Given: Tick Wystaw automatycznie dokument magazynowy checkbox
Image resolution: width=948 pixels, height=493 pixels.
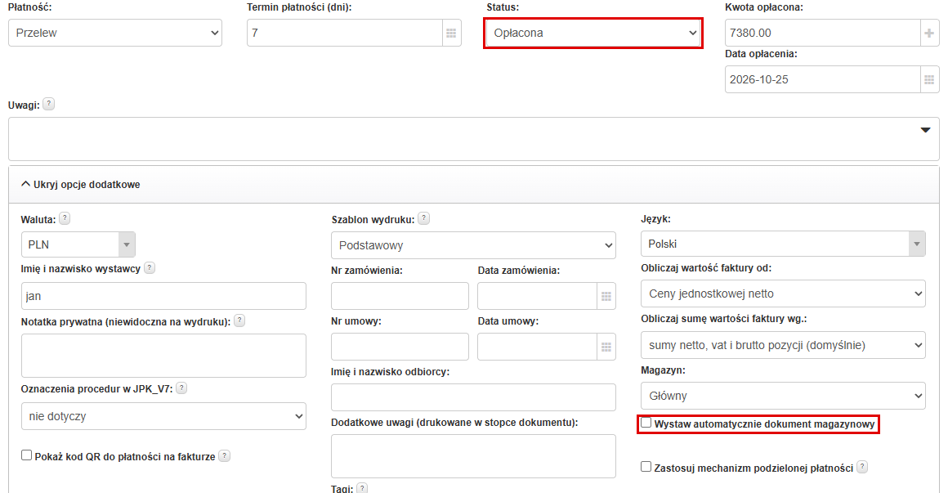Looking at the screenshot, I should [646, 423].
